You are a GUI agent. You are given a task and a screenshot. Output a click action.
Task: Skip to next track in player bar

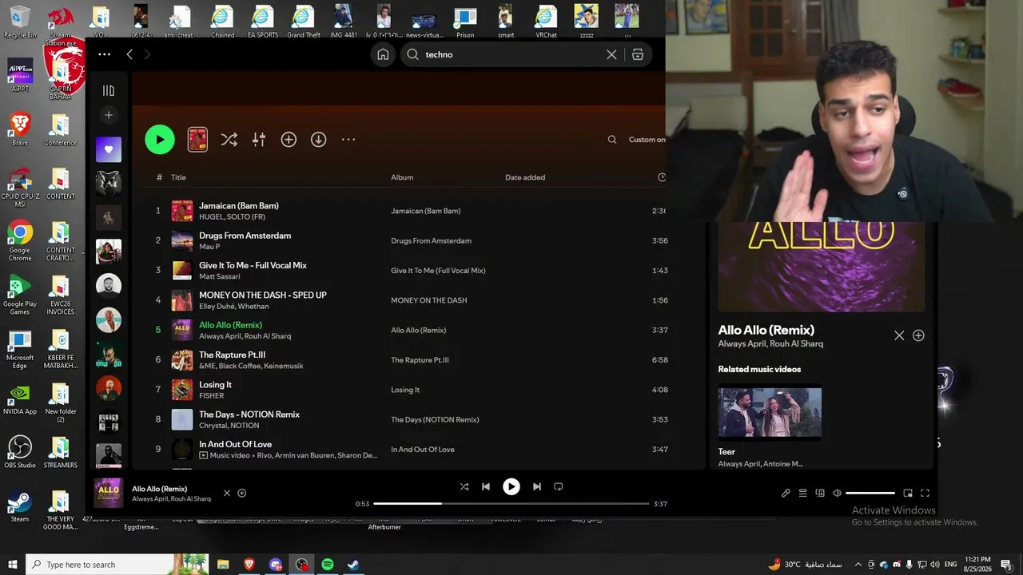click(x=537, y=486)
